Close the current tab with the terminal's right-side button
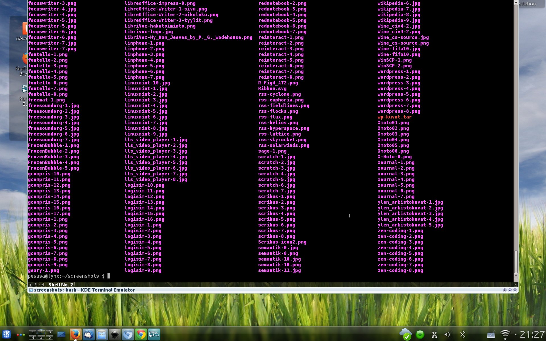Viewport: 546px width, 341px height. (516, 284)
